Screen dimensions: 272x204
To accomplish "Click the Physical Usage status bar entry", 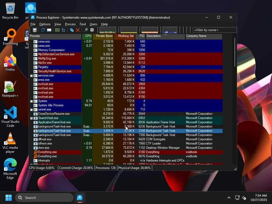I will (134, 168).
